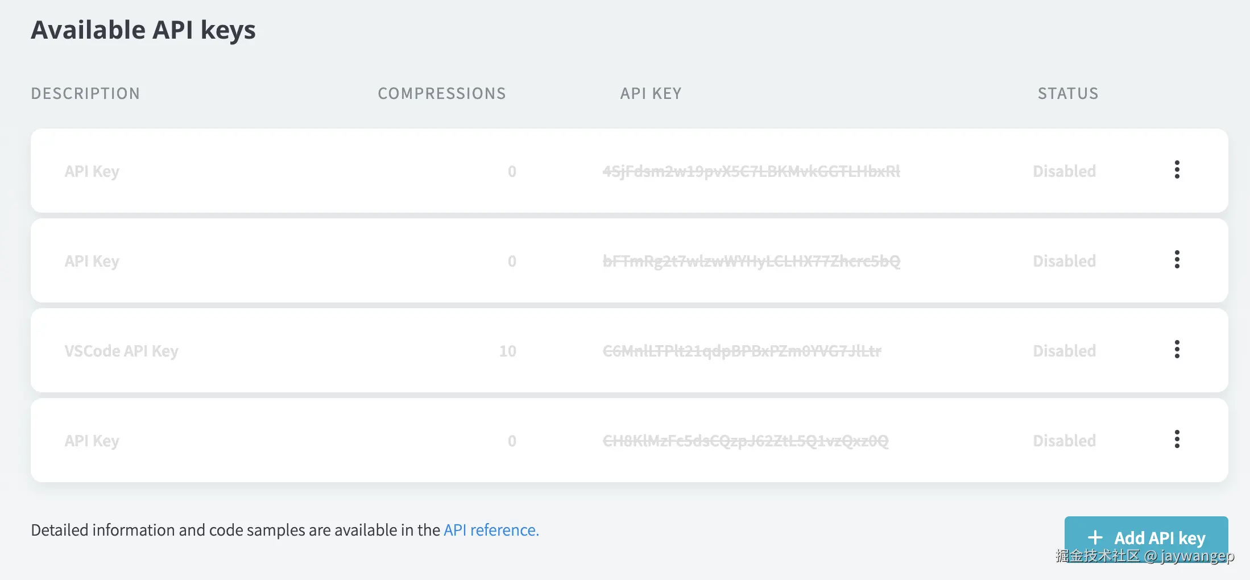Click the strikethrough key starting with bFTmRg2t
This screenshot has width=1250, height=580.
pyautogui.click(x=751, y=261)
